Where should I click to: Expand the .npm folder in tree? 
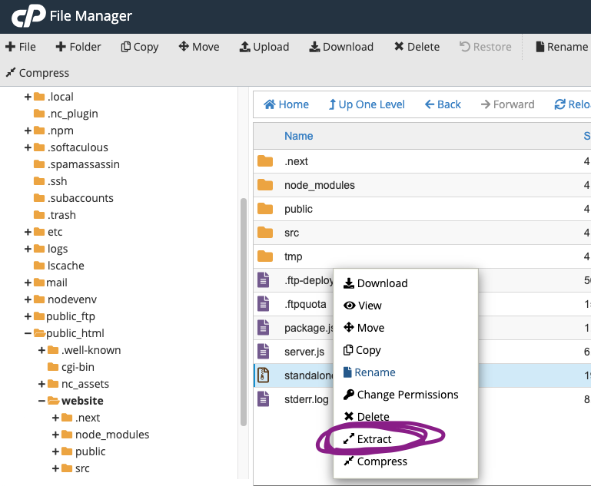(x=28, y=131)
